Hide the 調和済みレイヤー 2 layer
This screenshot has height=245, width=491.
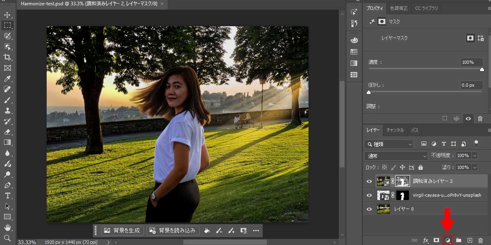pyautogui.click(x=369, y=181)
